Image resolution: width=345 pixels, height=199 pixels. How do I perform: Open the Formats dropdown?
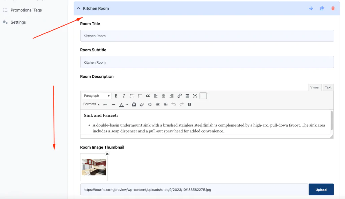click(91, 104)
